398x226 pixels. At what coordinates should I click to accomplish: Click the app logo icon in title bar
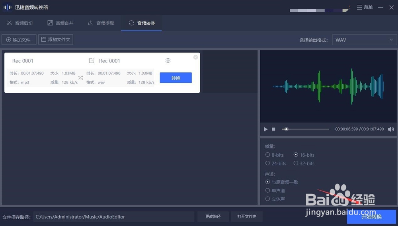[7, 7]
